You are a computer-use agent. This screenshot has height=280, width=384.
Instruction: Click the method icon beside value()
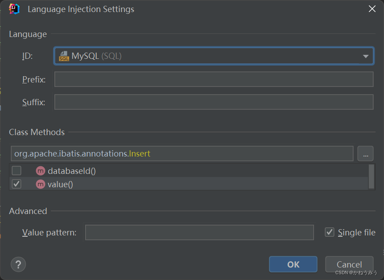coord(41,184)
